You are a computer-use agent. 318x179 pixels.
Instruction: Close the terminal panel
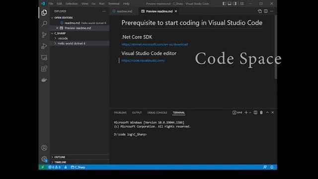(273, 112)
